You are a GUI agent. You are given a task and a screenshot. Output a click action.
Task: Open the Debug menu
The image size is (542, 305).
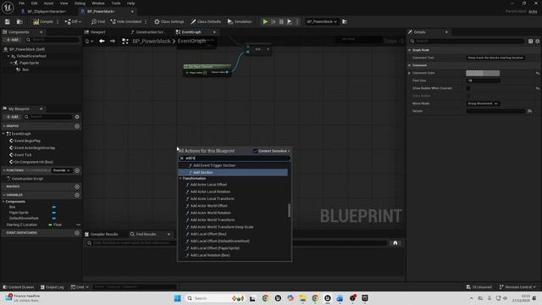[x=80, y=3]
